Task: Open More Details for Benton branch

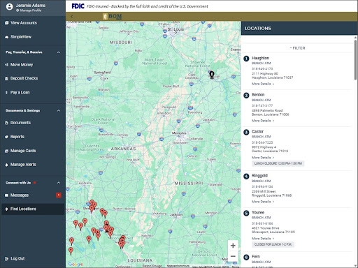Action: click(x=263, y=121)
